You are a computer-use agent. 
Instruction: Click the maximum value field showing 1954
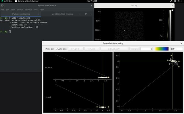click(x=177, y=49)
